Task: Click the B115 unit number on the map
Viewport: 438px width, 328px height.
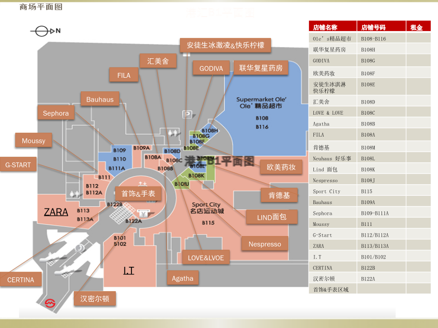Action: click(208, 223)
